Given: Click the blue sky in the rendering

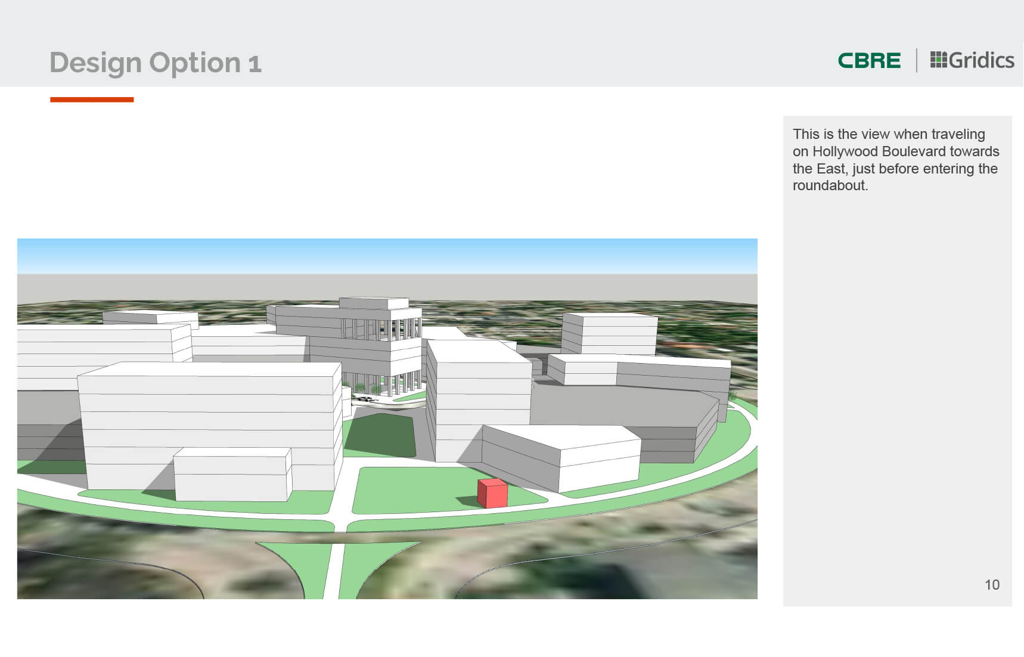Looking at the screenshot, I should [387, 256].
